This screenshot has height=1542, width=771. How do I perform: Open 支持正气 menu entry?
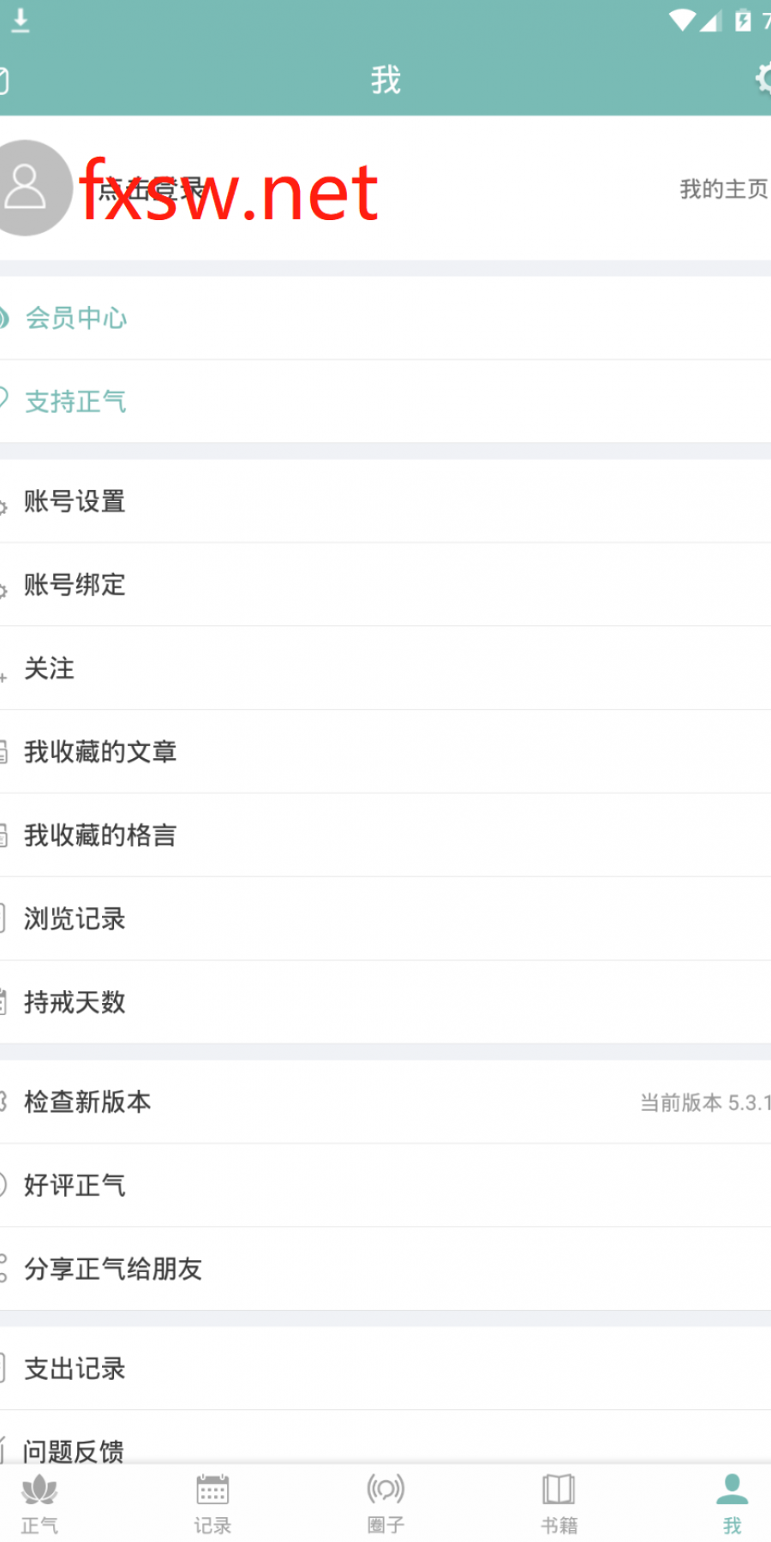(385, 401)
